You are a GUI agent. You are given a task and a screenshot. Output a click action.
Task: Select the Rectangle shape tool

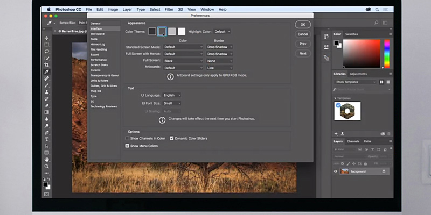pyautogui.click(x=47, y=153)
